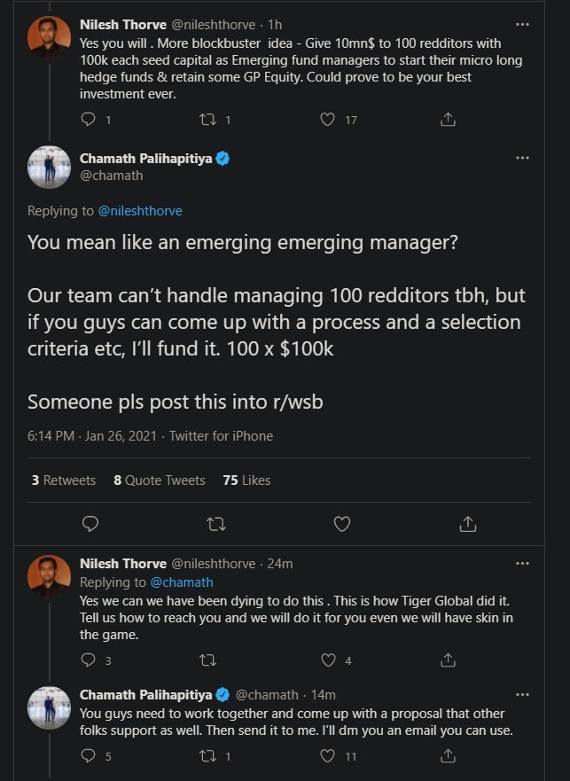Viewport: 570px width, 781px height.
Task: Retweet Nilesh Thorve's blockbuster idea tweet
Action: pos(207,119)
